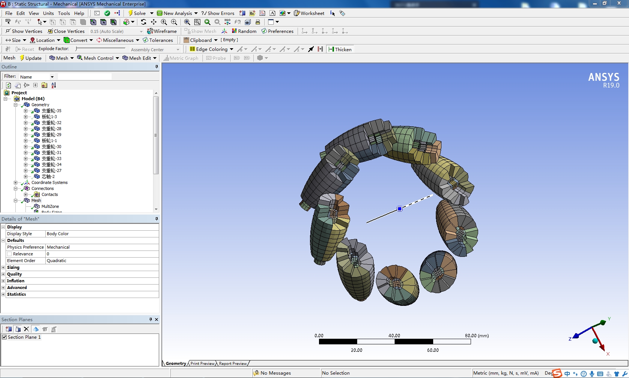
Task: Click the Rotate view tool icon
Action: pos(143,22)
